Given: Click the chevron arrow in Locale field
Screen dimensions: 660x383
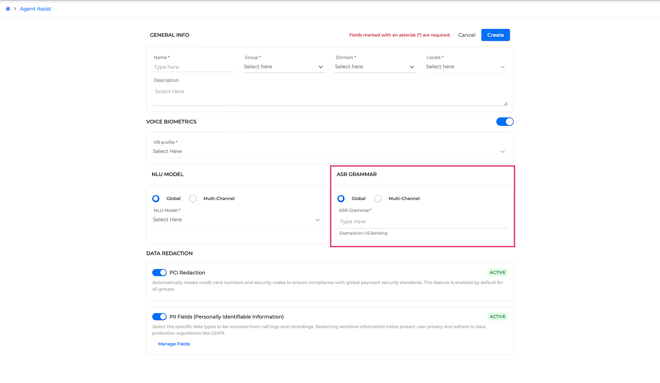Looking at the screenshot, I should pyautogui.click(x=503, y=67).
